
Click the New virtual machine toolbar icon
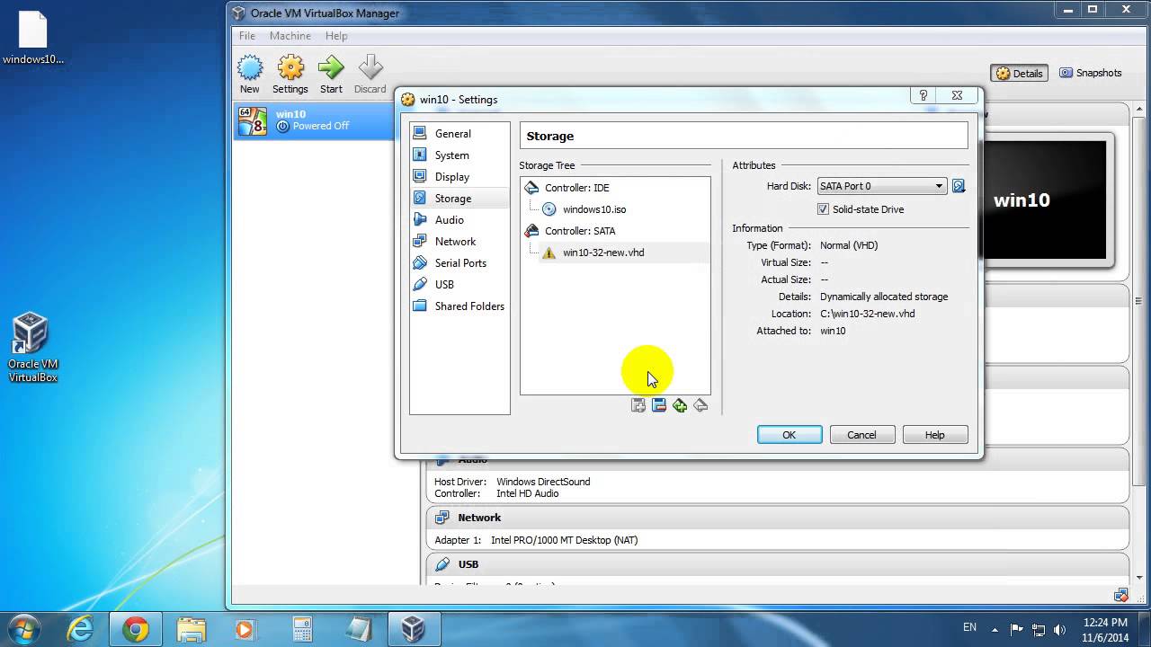click(x=249, y=74)
